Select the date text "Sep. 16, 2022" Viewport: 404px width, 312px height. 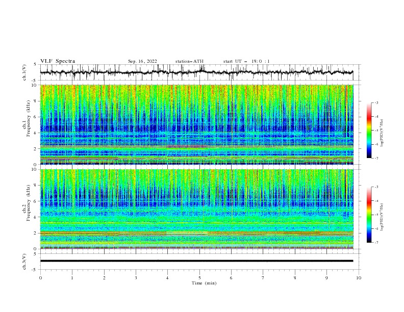[x=142, y=61]
